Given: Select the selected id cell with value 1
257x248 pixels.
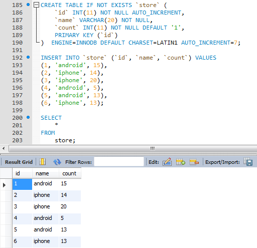Looking at the screenshot, I should point(22,184).
